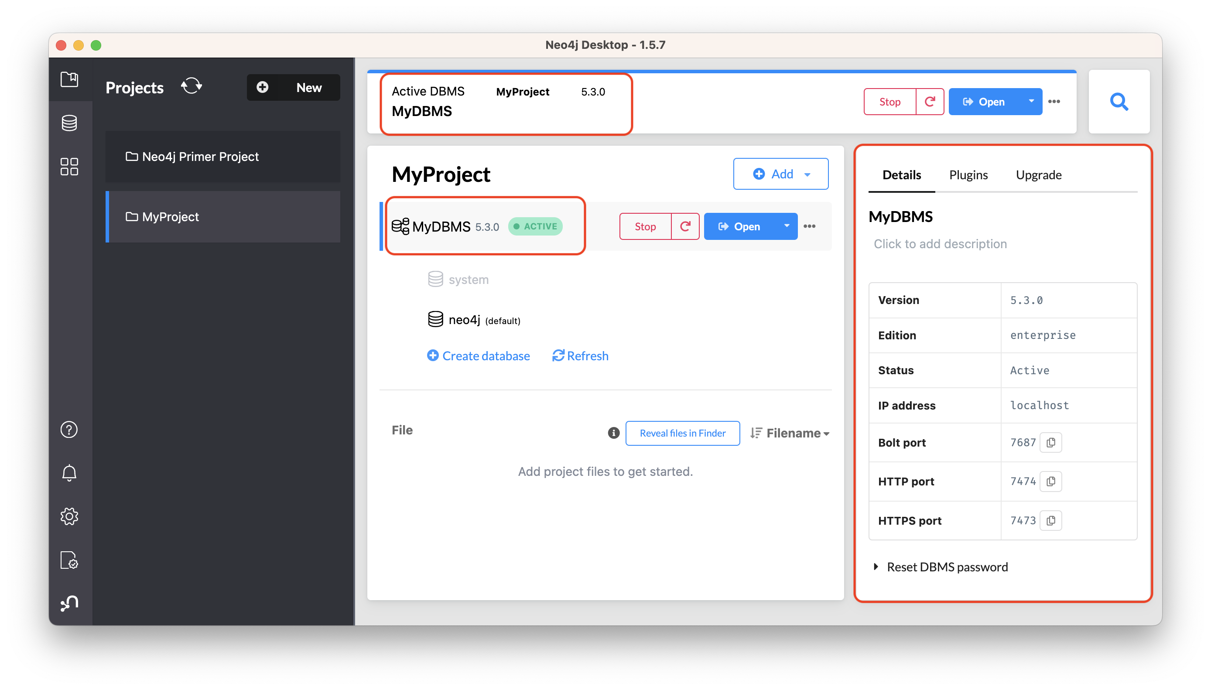The height and width of the screenshot is (690, 1211).
Task: Select MyProject in the projects list
Action: [x=223, y=217]
